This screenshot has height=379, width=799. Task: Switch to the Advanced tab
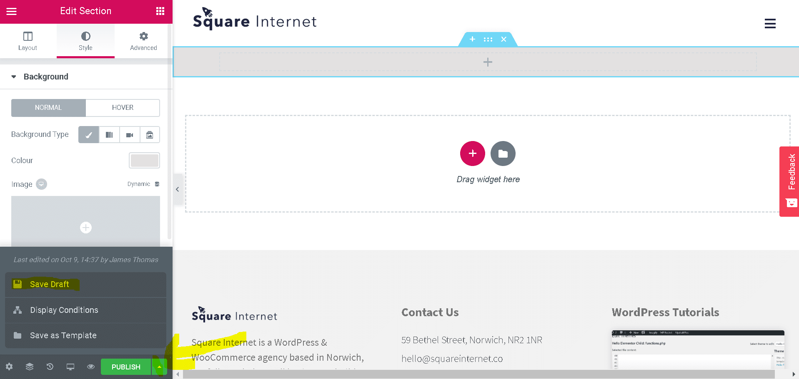point(143,40)
